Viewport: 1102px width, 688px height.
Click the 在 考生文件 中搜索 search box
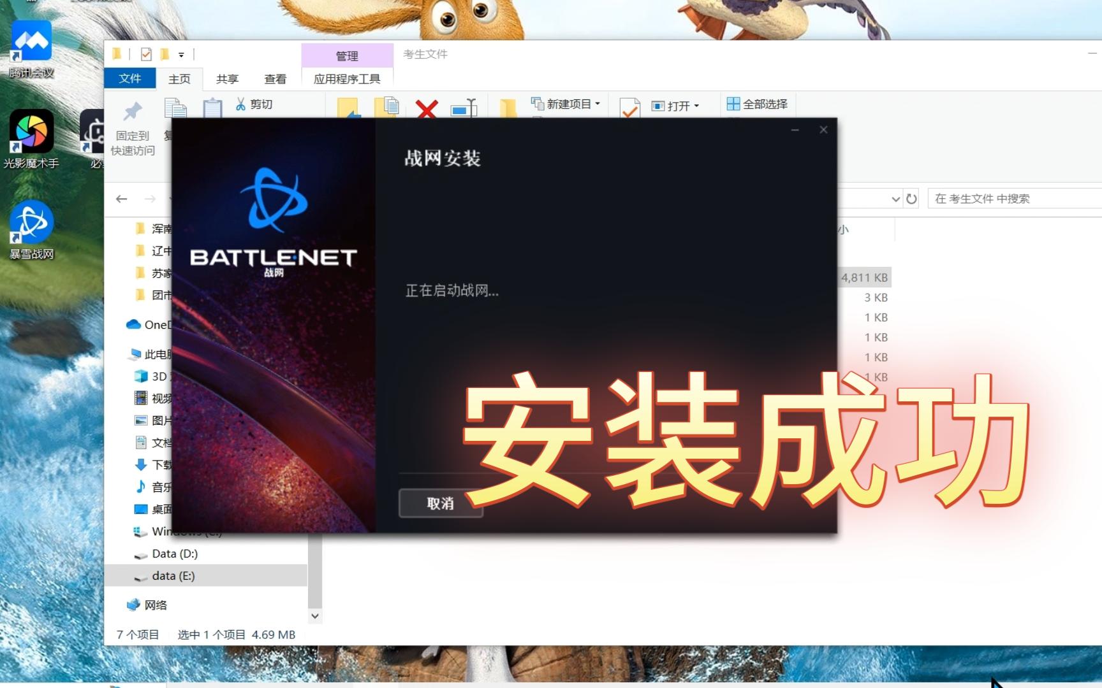(x=1015, y=199)
